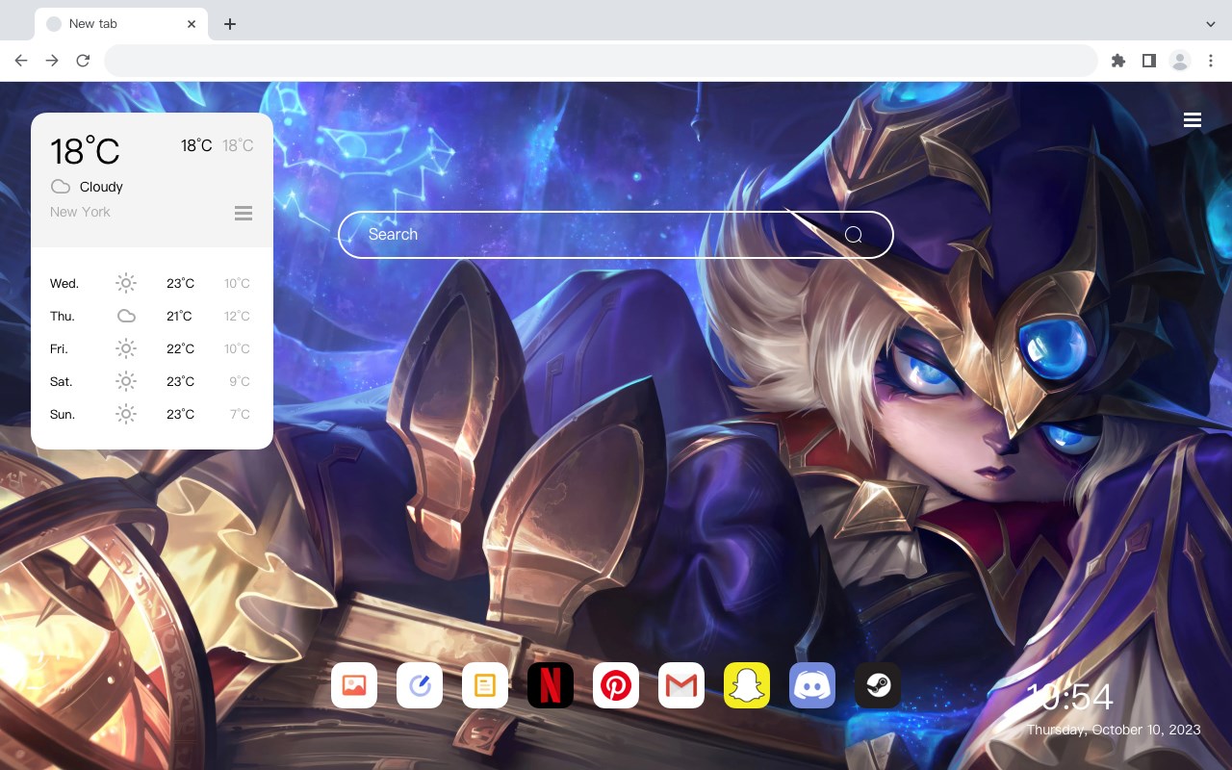Click the 10:54 clock display

click(x=1069, y=697)
